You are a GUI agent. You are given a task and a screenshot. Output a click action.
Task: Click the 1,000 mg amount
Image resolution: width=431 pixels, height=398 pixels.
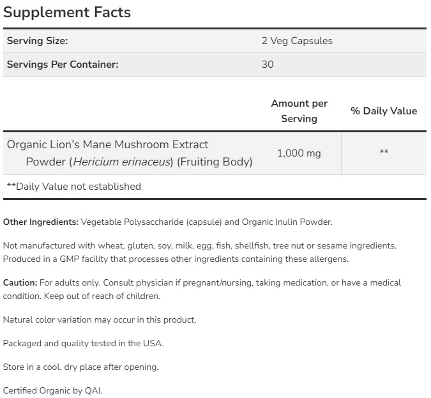[x=299, y=153]
